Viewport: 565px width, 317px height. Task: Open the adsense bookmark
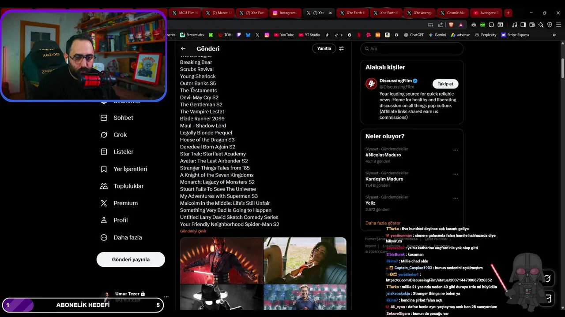click(x=460, y=35)
